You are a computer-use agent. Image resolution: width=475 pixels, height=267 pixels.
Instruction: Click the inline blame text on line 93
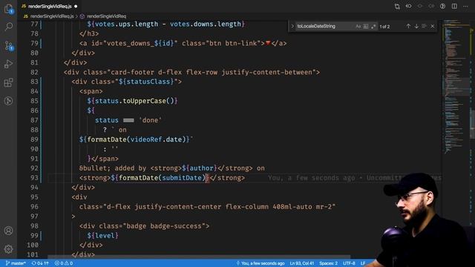(x=355, y=178)
